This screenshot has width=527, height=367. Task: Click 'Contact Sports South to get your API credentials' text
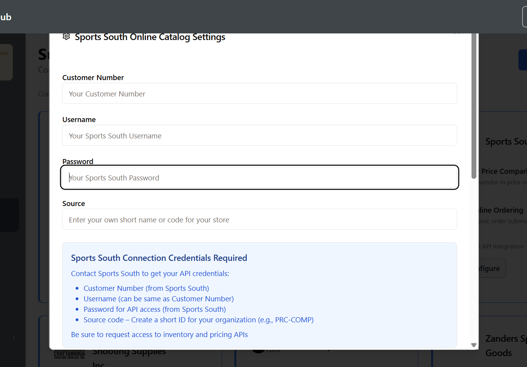tap(150, 273)
